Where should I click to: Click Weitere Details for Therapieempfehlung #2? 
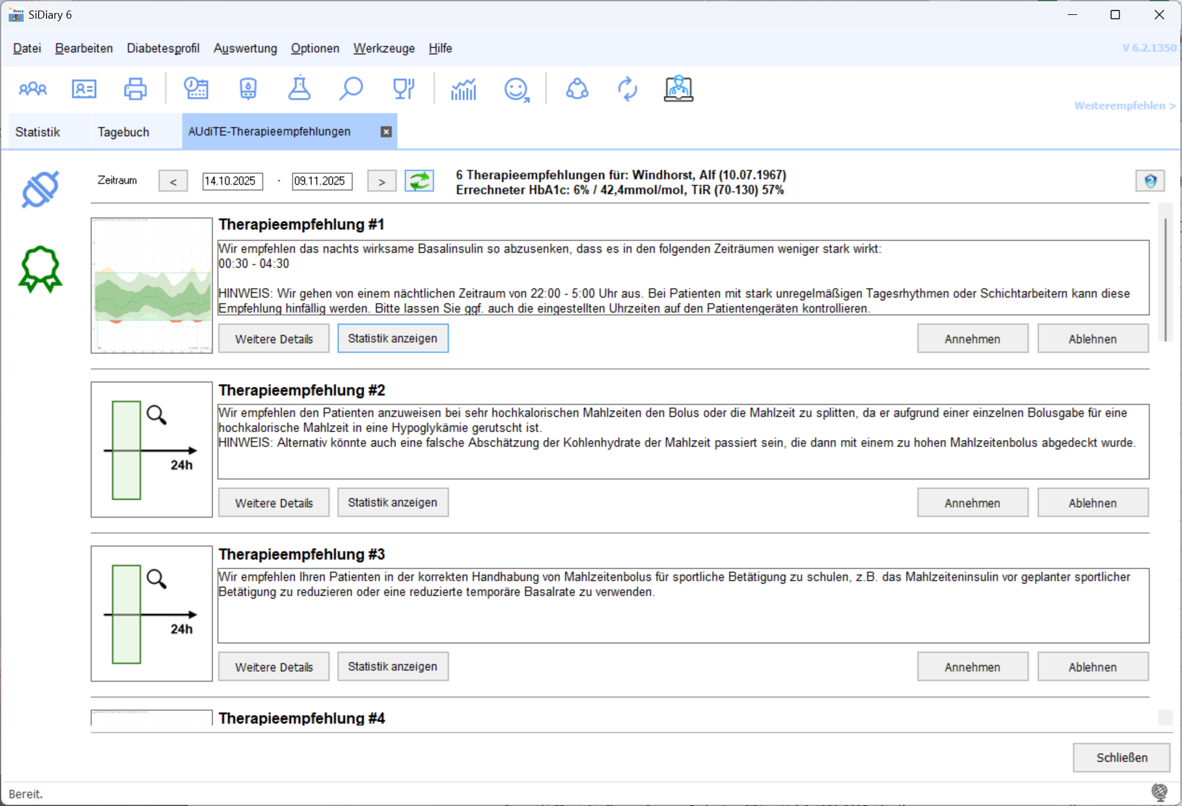pos(273,503)
